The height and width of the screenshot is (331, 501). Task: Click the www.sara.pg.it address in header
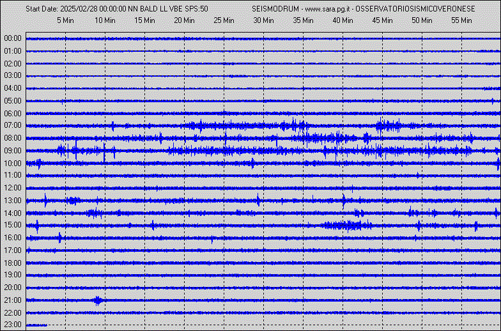(x=327, y=9)
